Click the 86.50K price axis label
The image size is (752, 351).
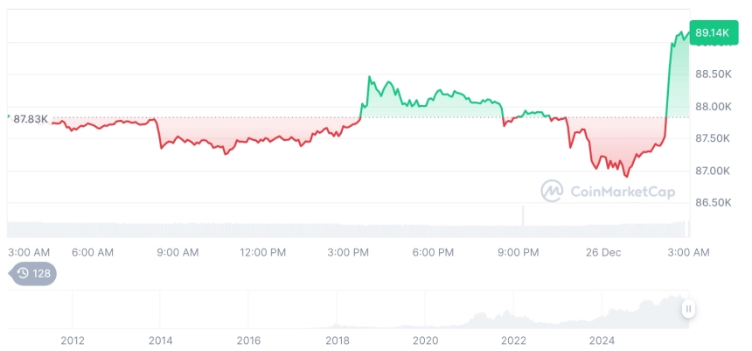point(713,202)
